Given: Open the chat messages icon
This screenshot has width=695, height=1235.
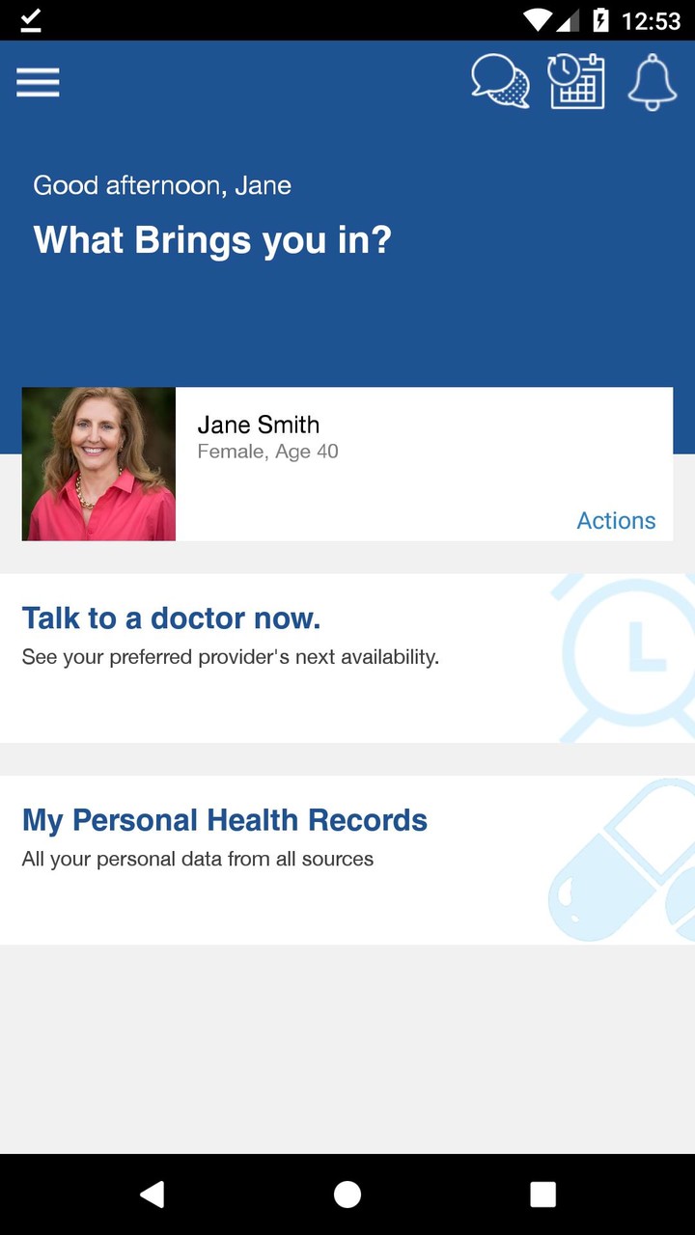Looking at the screenshot, I should [x=500, y=81].
